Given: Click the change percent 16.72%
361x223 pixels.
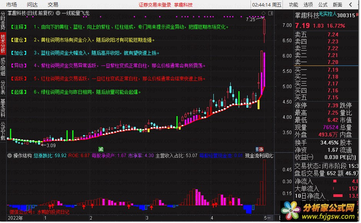Looking at the screenshot, I should tap(336, 26).
